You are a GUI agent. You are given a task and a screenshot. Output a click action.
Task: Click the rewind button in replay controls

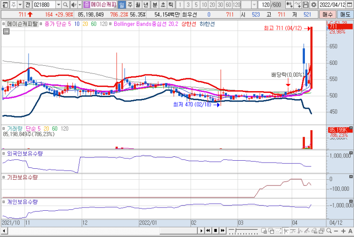click(x=208, y=231)
